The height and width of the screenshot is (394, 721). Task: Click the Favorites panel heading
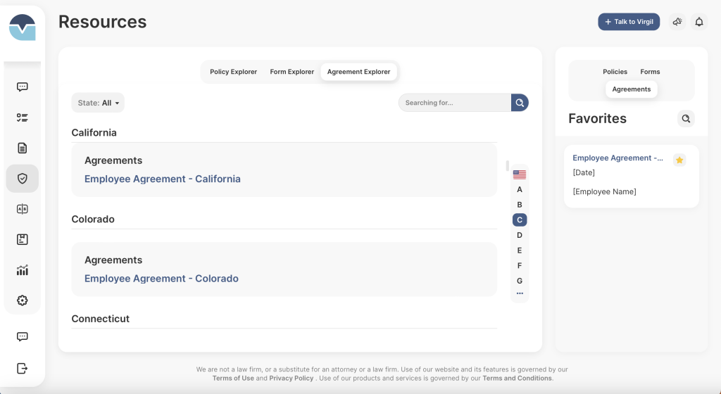[597, 118]
